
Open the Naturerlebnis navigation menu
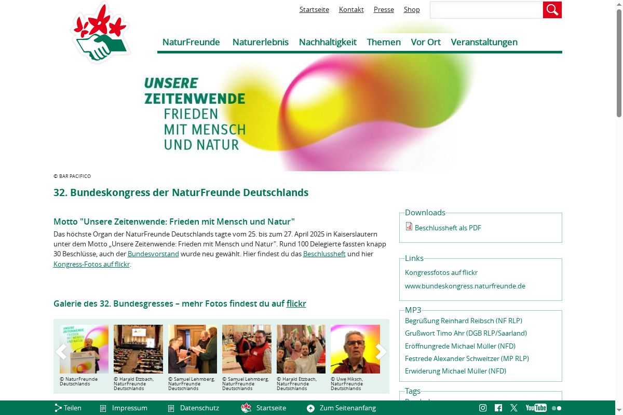click(260, 42)
